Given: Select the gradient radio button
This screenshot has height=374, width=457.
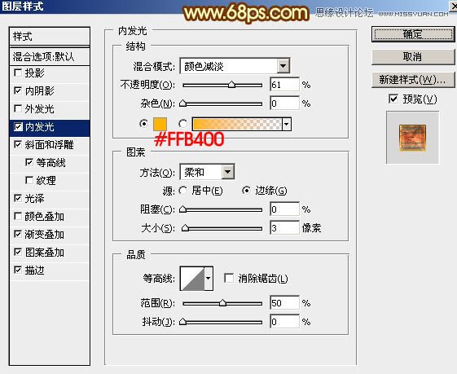Looking at the screenshot, I should (x=182, y=124).
